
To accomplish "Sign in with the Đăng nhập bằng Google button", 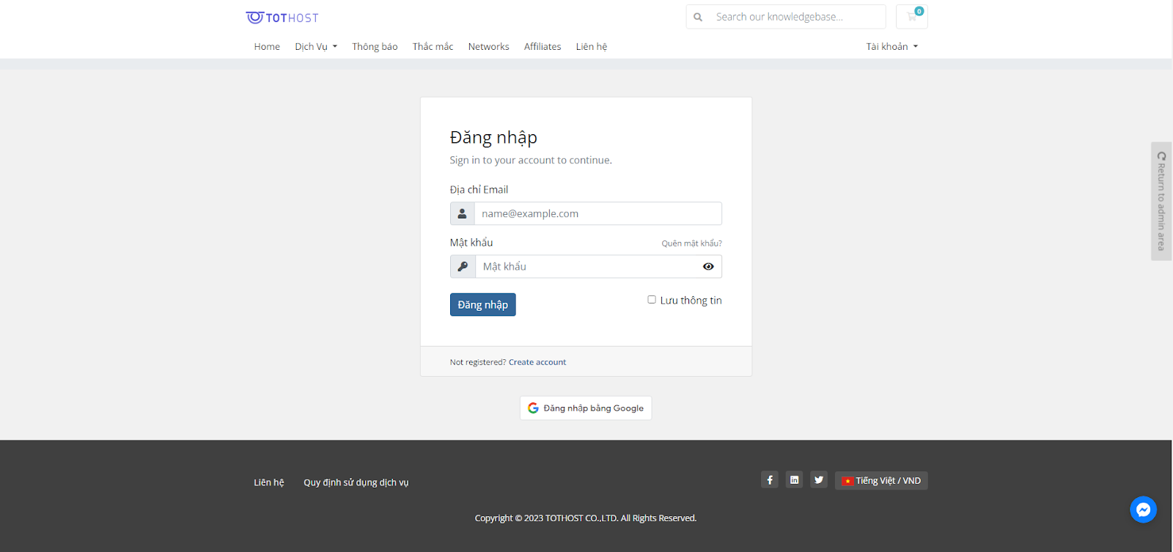I will click(586, 408).
